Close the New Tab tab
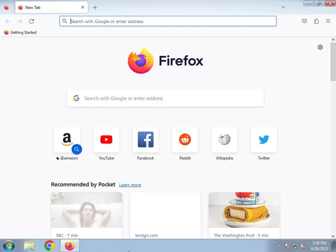 (x=82, y=7)
